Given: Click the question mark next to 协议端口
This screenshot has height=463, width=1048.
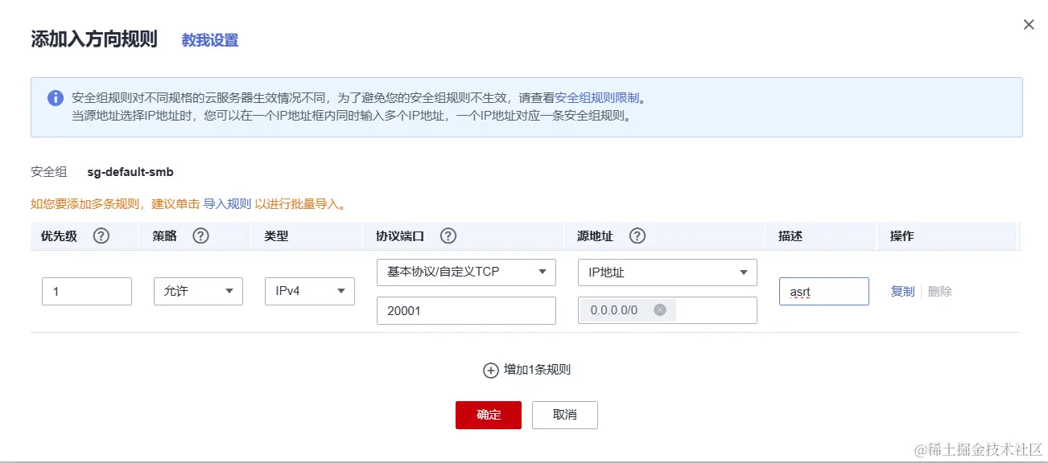Looking at the screenshot, I should coord(449,236).
